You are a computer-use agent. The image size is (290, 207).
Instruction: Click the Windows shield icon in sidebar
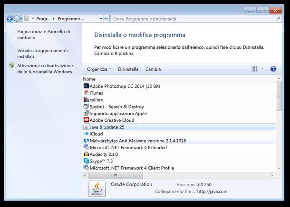[11, 65]
